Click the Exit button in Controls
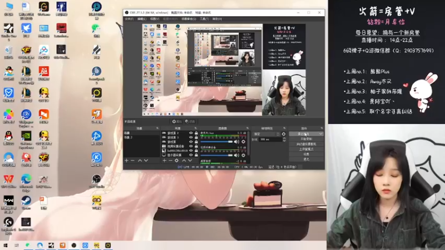The image size is (445, 250). [306, 159]
